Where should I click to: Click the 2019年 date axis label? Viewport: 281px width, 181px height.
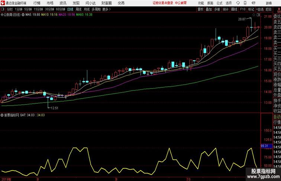[x=6, y=179]
